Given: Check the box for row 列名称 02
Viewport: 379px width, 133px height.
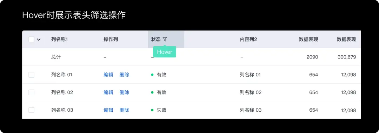Looking at the screenshot, I should tap(32, 92).
